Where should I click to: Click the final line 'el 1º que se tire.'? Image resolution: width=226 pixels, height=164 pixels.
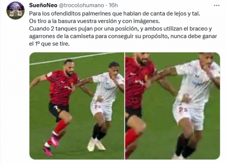49,44
